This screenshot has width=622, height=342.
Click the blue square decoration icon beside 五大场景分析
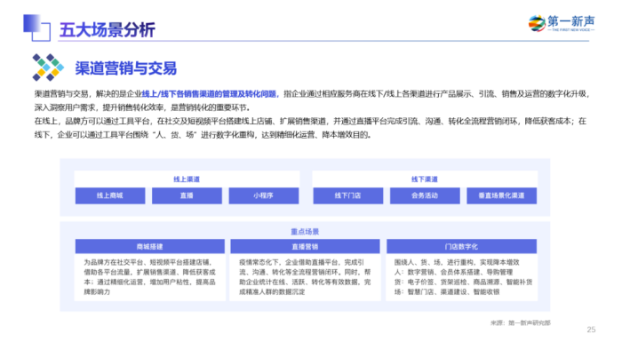[37, 28]
